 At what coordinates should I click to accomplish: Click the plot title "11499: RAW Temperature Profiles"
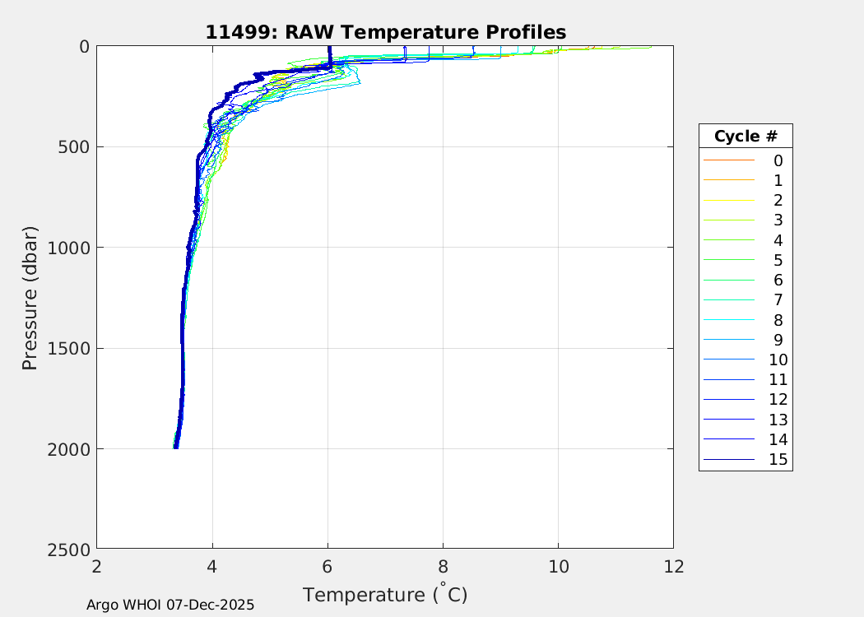coord(385,32)
